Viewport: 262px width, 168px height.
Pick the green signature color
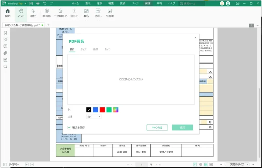point(109,110)
